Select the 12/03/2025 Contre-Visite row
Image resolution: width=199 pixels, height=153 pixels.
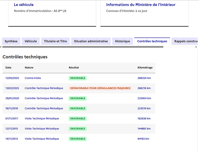(79, 78)
